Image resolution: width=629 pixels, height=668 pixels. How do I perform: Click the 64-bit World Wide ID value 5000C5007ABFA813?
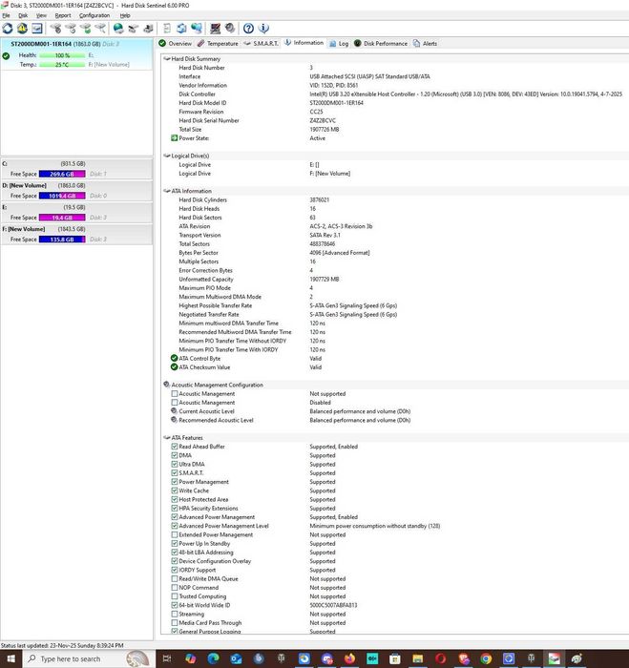click(333, 605)
